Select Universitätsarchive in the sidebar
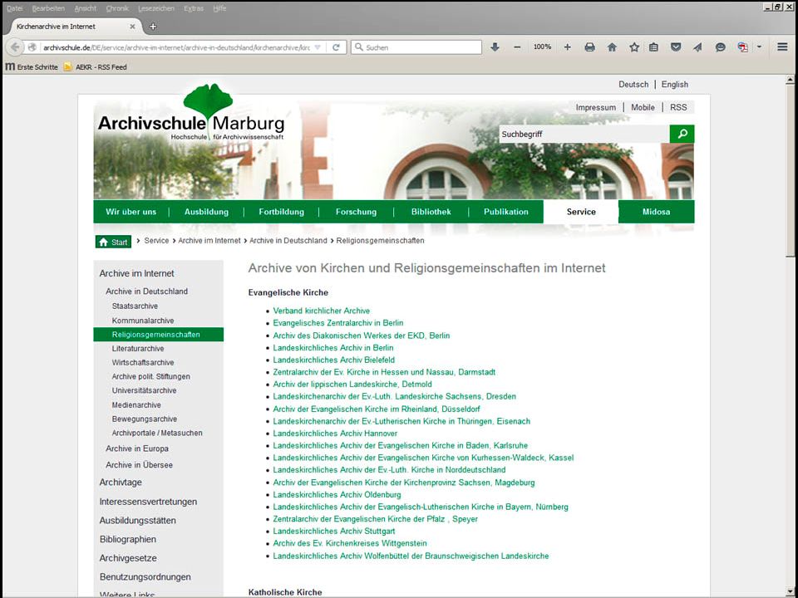This screenshot has width=798, height=598. coord(144,390)
